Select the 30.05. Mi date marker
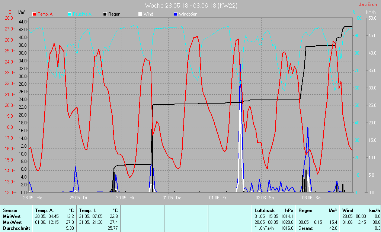Image resolution: width=381 pixels, height=232 pixels. pyautogui.click(x=125, y=198)
